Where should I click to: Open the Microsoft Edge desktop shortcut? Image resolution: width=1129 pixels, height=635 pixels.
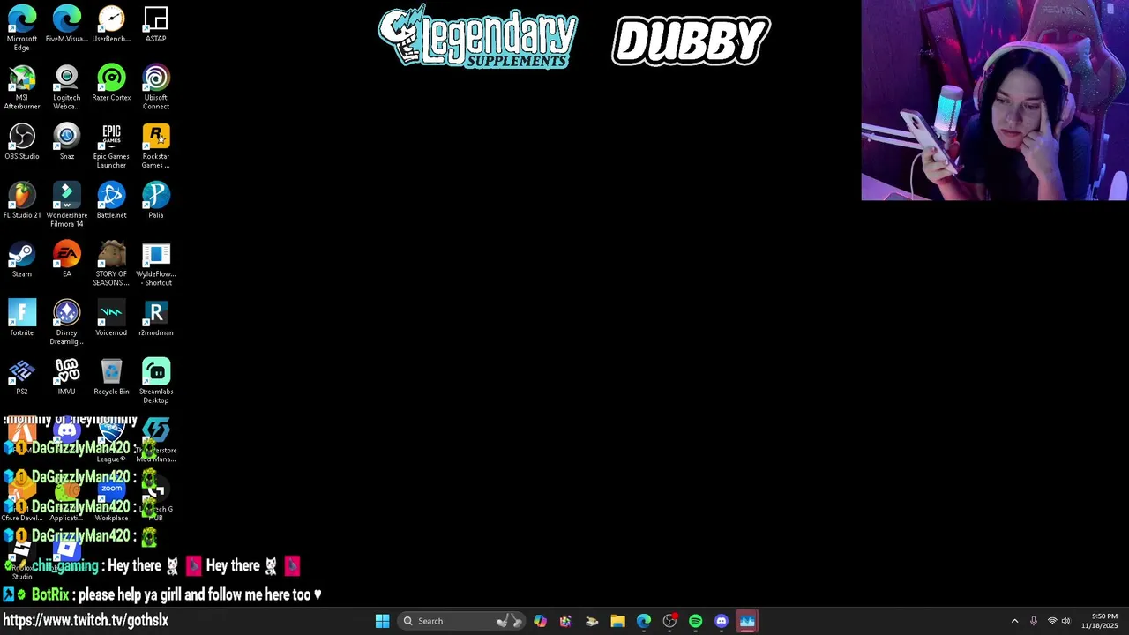pyautogui.click(x=22, y=28)
